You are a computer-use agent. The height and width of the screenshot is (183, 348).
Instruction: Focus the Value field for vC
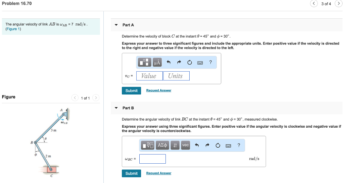(x=150, y=76)
